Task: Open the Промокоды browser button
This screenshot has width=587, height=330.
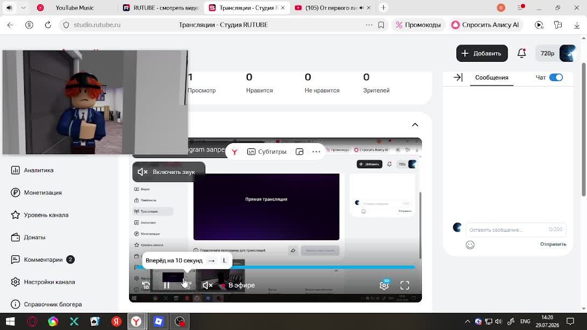Action: coord(419,25)
